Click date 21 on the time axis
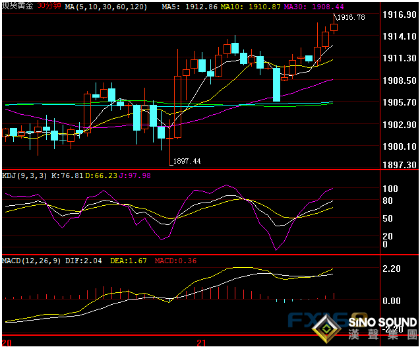 202,342
